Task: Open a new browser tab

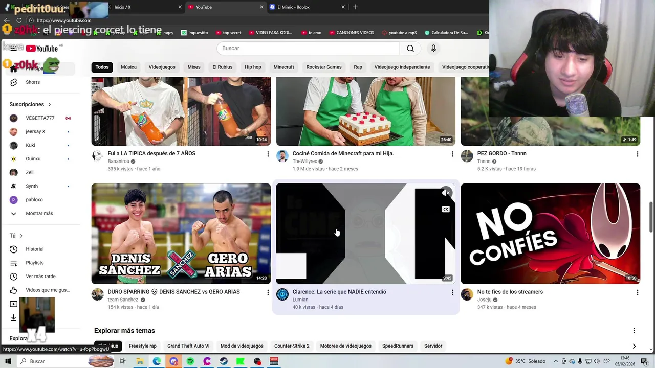Action: point(355,7)
